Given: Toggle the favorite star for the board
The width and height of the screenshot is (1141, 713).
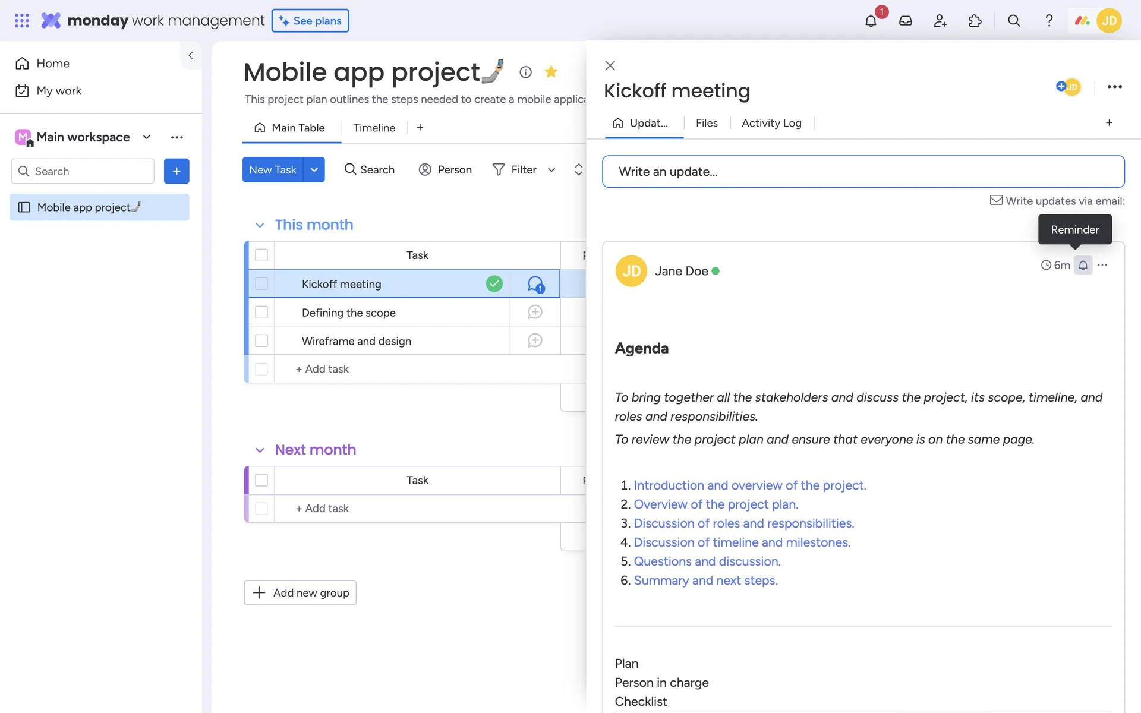Looking at the screenshot, I should click(551, 72).
